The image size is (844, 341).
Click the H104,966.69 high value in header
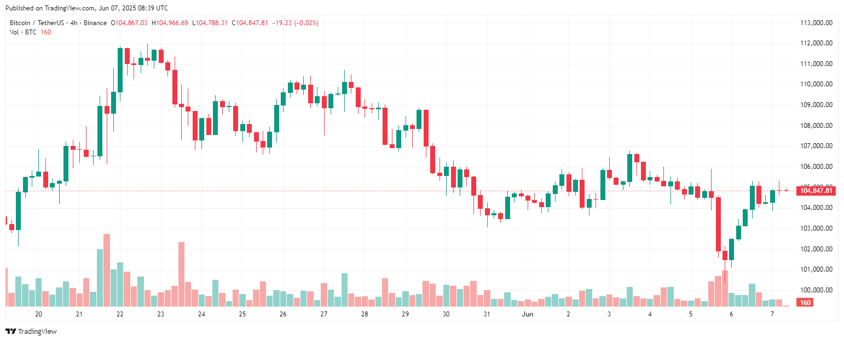(x=170, y=23)
